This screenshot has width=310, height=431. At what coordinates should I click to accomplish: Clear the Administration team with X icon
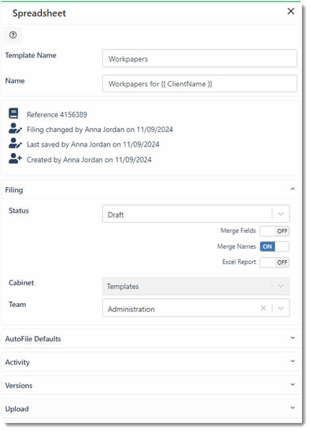(264, 308)
